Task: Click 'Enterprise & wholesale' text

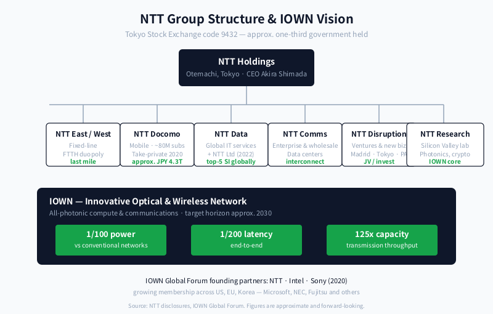Action: click(x=305, y=146)
